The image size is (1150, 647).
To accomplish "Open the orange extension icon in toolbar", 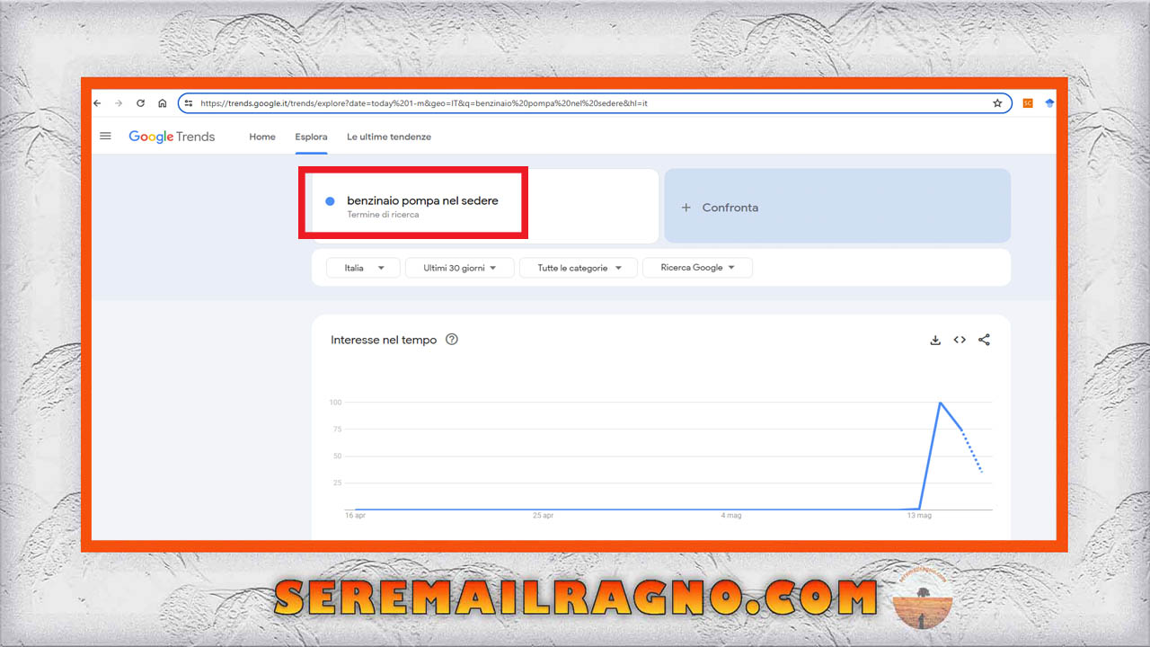I will 1028,103.
